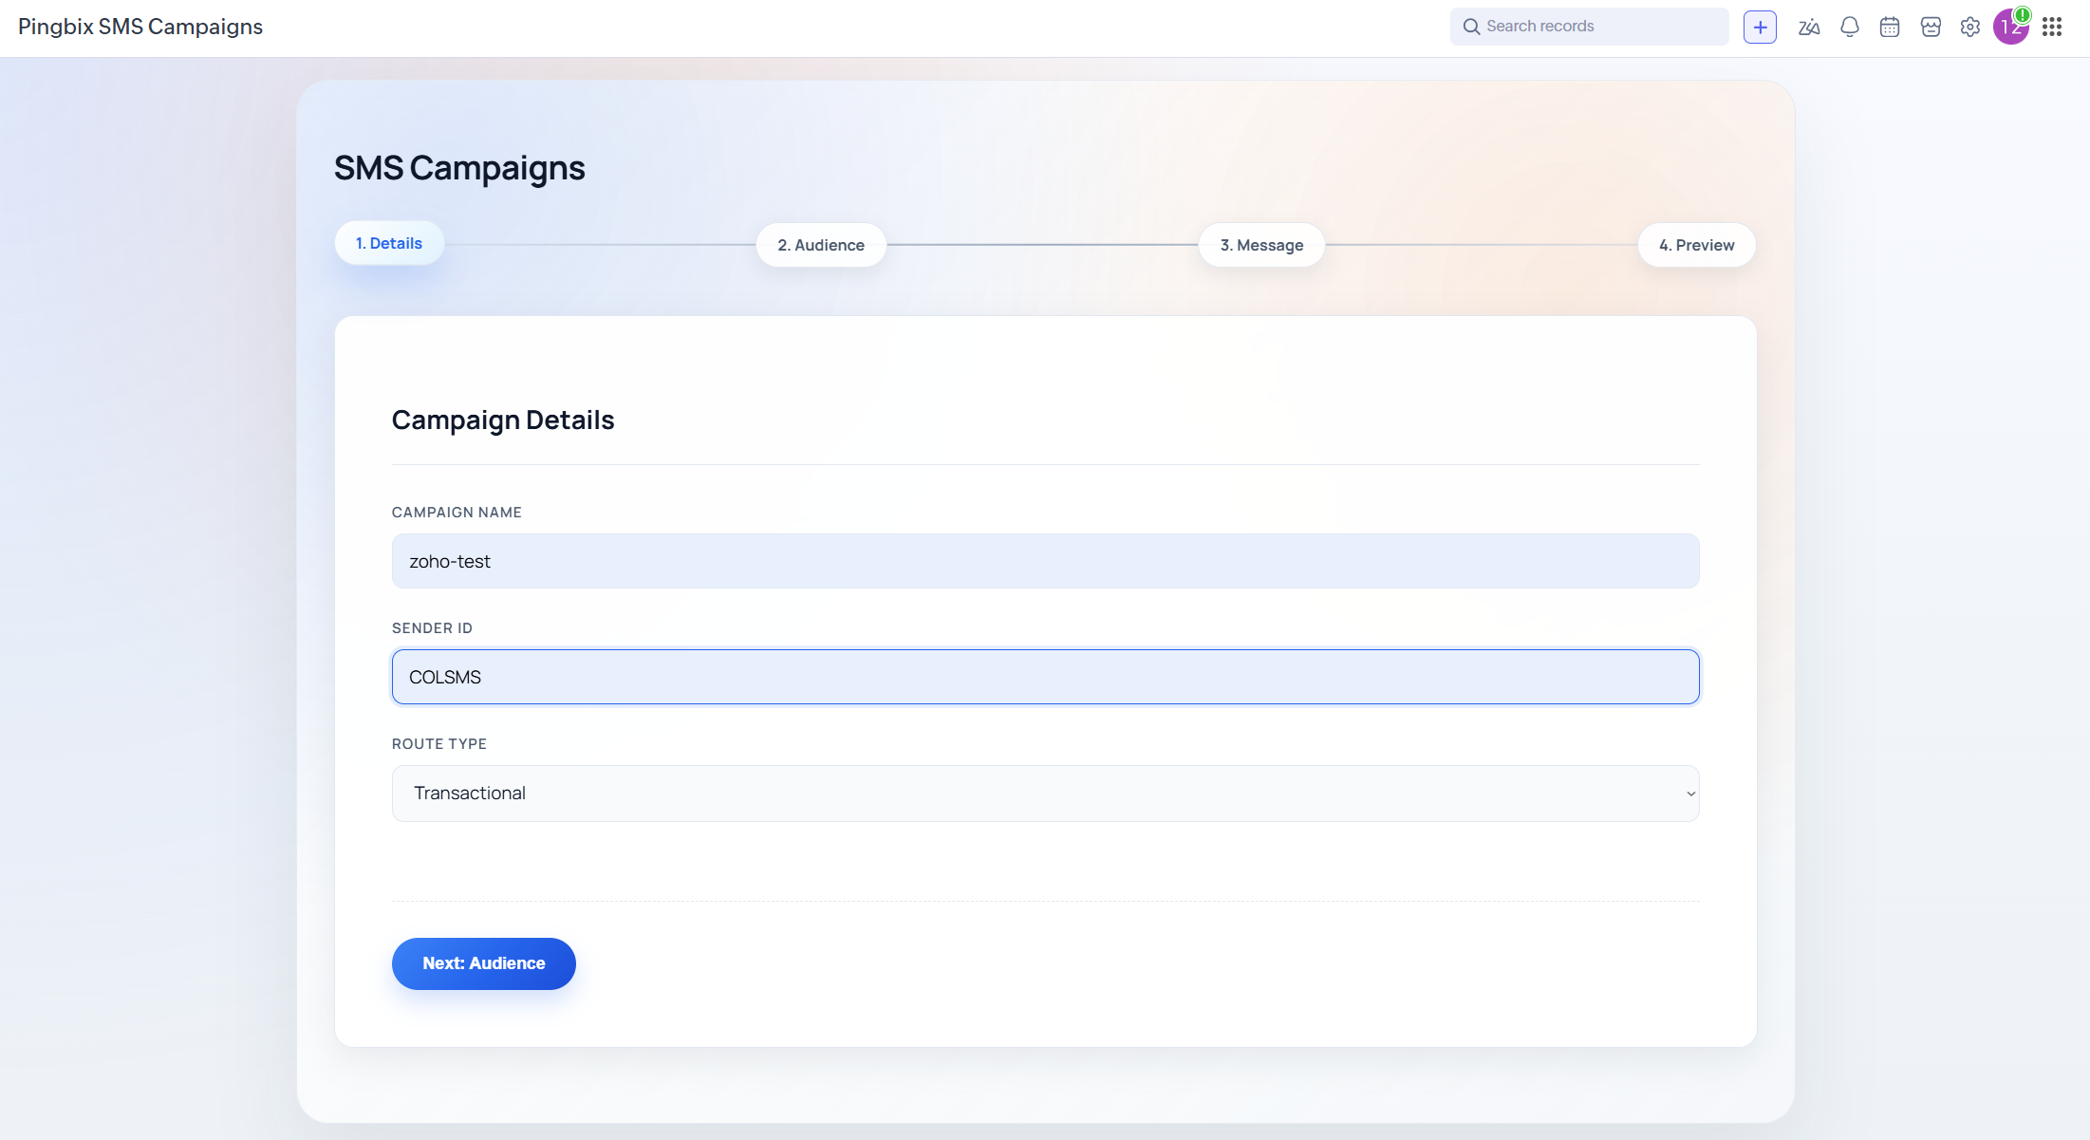Click the Pingbix SMS Campaigns title

(140, 27)
